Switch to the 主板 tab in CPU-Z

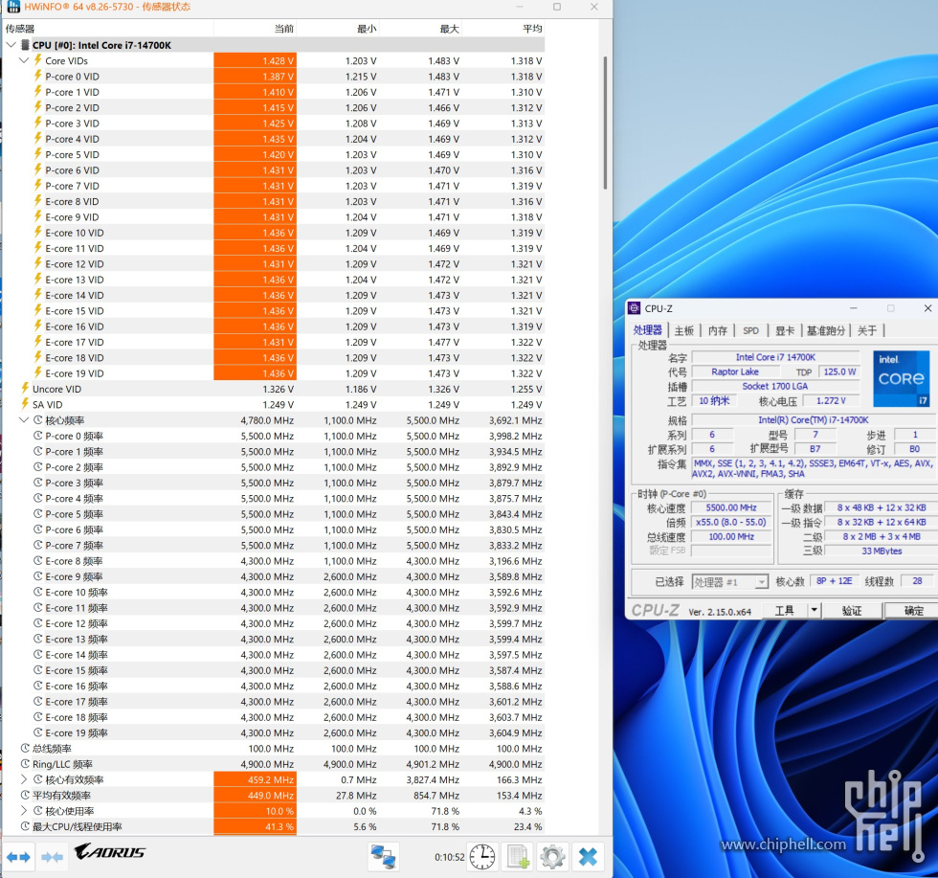click(683, 331)
